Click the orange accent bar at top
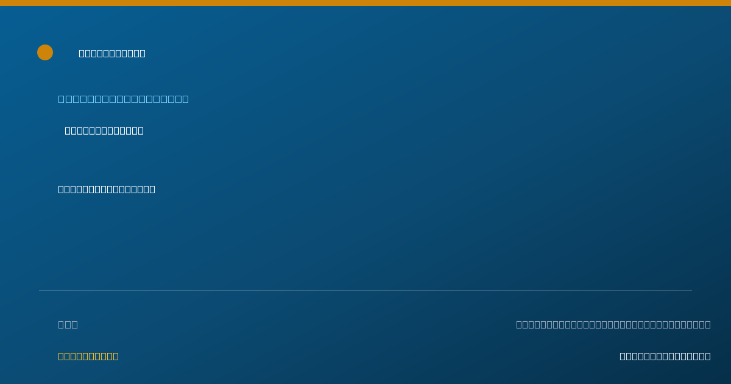The height and width of the screenshot is (384, 731). [365, 3]
